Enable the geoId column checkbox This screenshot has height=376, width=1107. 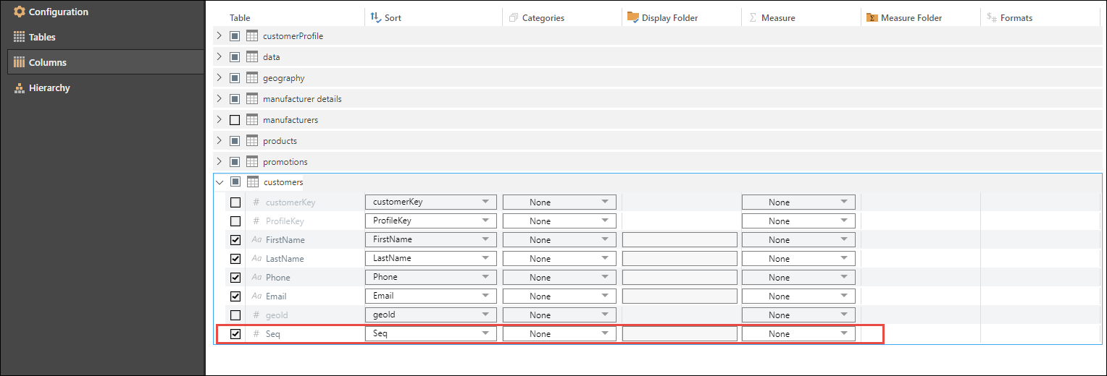click(x=235, y=315)
